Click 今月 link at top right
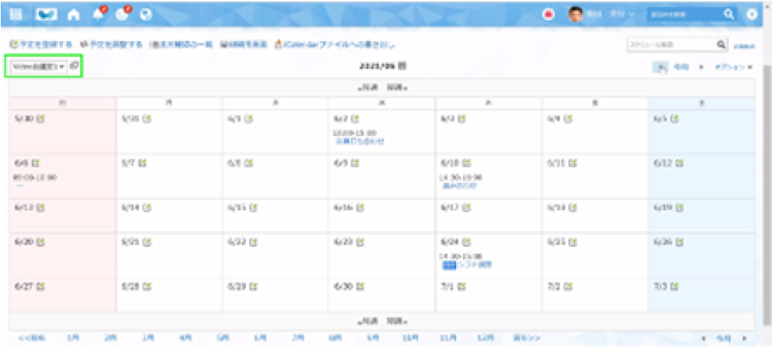772x357 pixels. coord(681,66)
